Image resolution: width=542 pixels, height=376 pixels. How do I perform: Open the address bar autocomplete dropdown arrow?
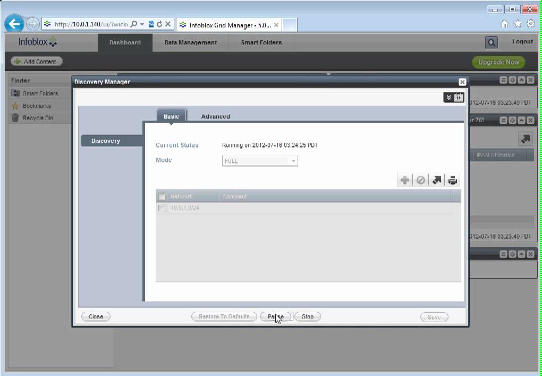142,24
